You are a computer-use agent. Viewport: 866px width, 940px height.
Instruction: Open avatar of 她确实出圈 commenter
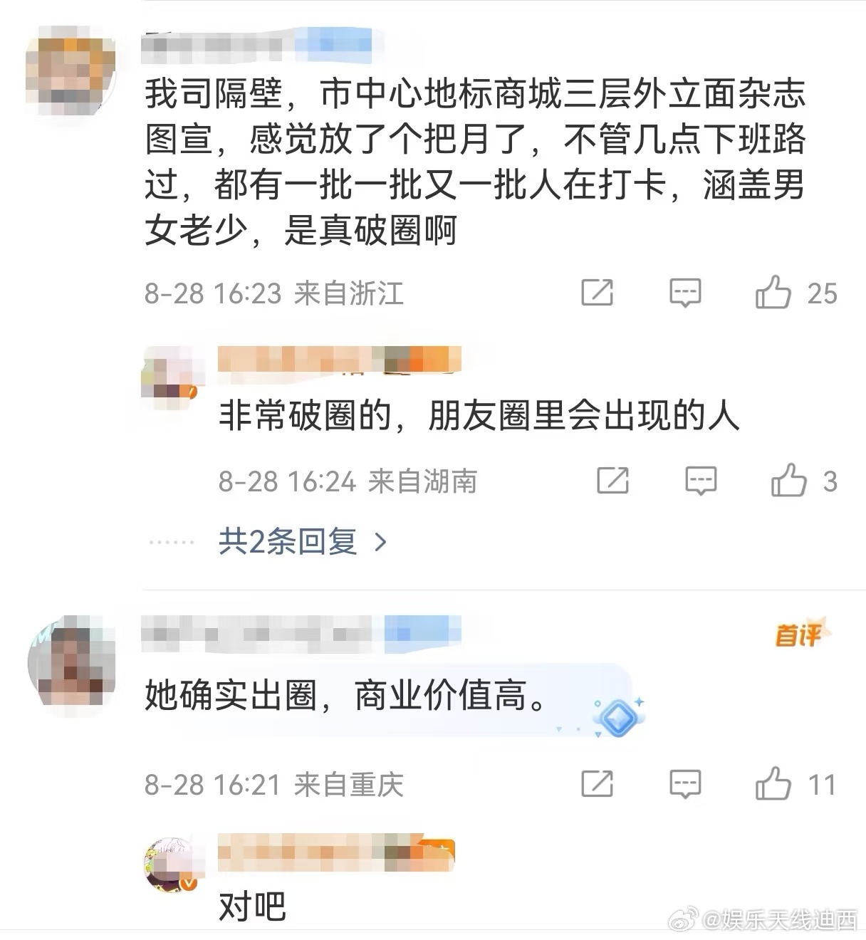pyautogui.click(x=71, y=662)
